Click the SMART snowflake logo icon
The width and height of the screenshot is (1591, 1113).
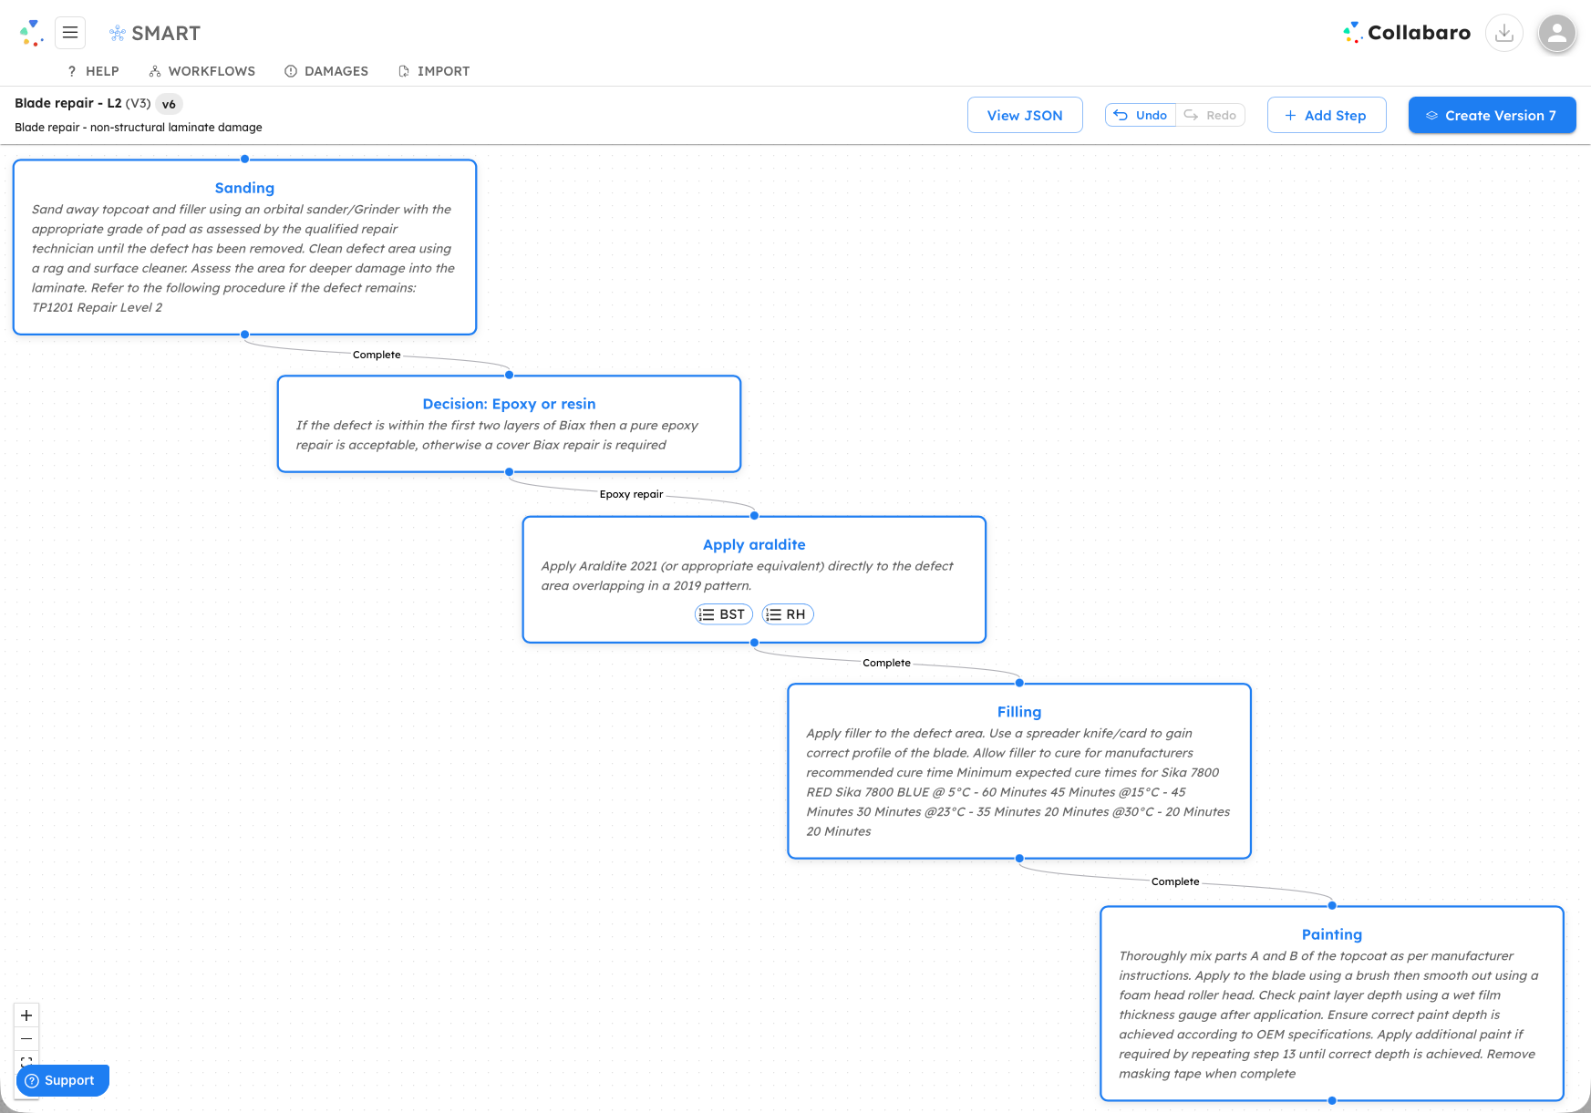point(117,32)
